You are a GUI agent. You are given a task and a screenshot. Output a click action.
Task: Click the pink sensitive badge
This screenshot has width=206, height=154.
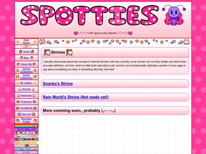pyautogui.click(x=26, y=152)
